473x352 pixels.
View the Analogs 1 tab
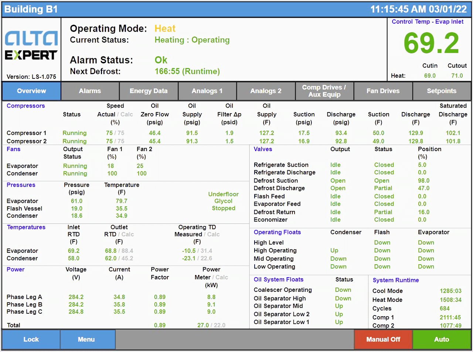pyautogui.click(x=207, y=91)
